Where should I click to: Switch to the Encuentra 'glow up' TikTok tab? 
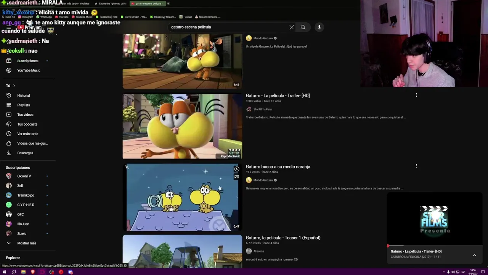[x=111, y=3]
